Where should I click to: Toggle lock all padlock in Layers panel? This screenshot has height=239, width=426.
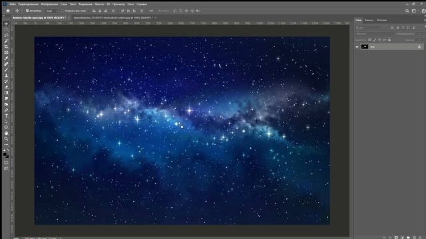(x=389, y=40)
